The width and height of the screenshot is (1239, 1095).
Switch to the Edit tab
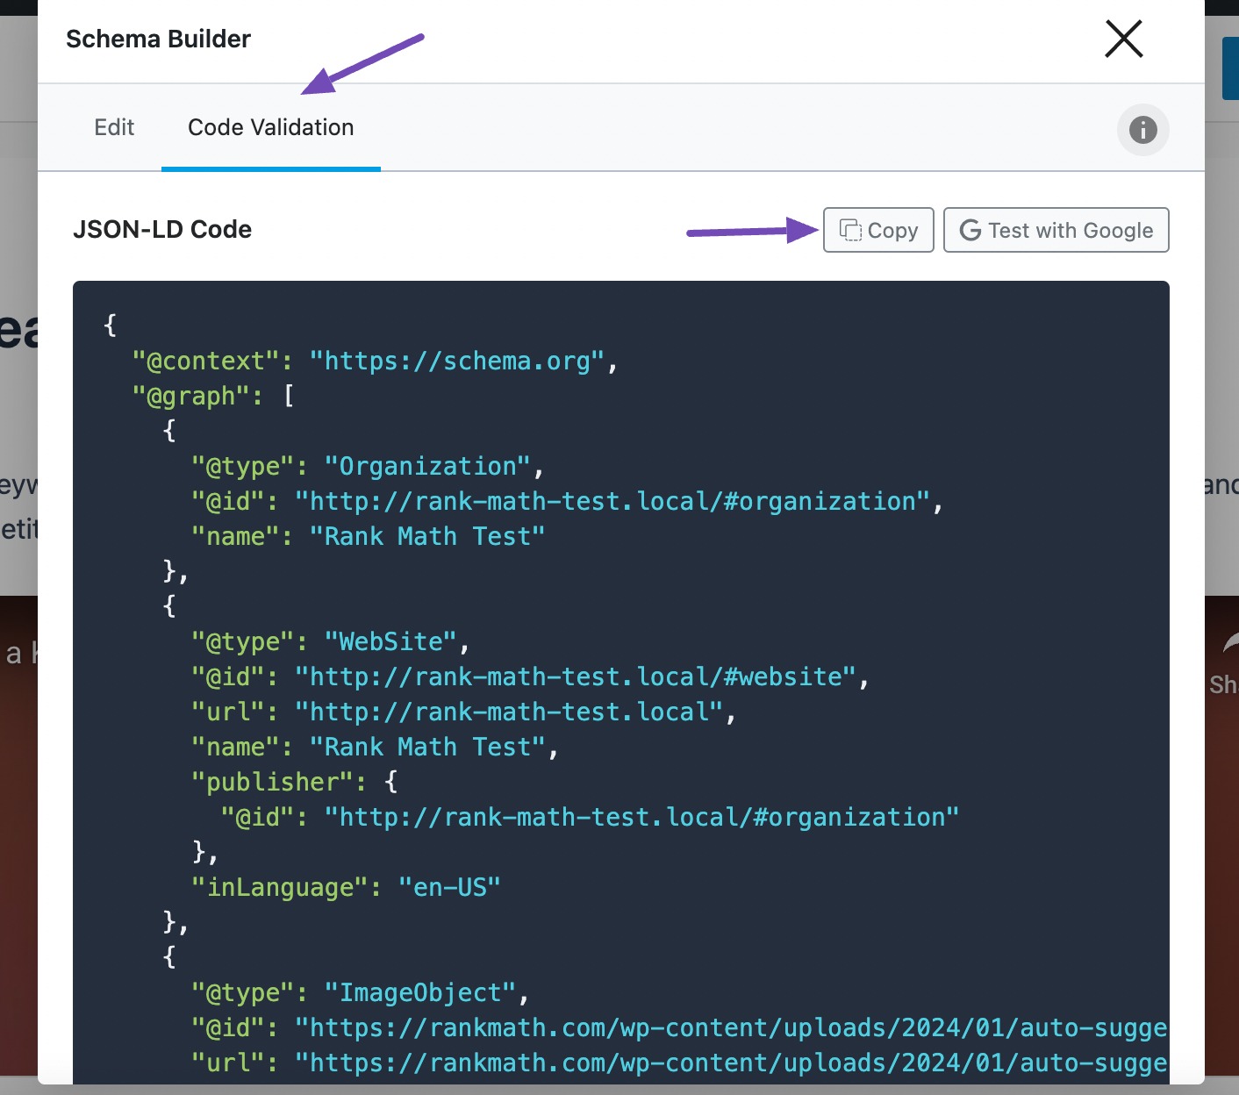pyautogui.click(x=114, y=127)
